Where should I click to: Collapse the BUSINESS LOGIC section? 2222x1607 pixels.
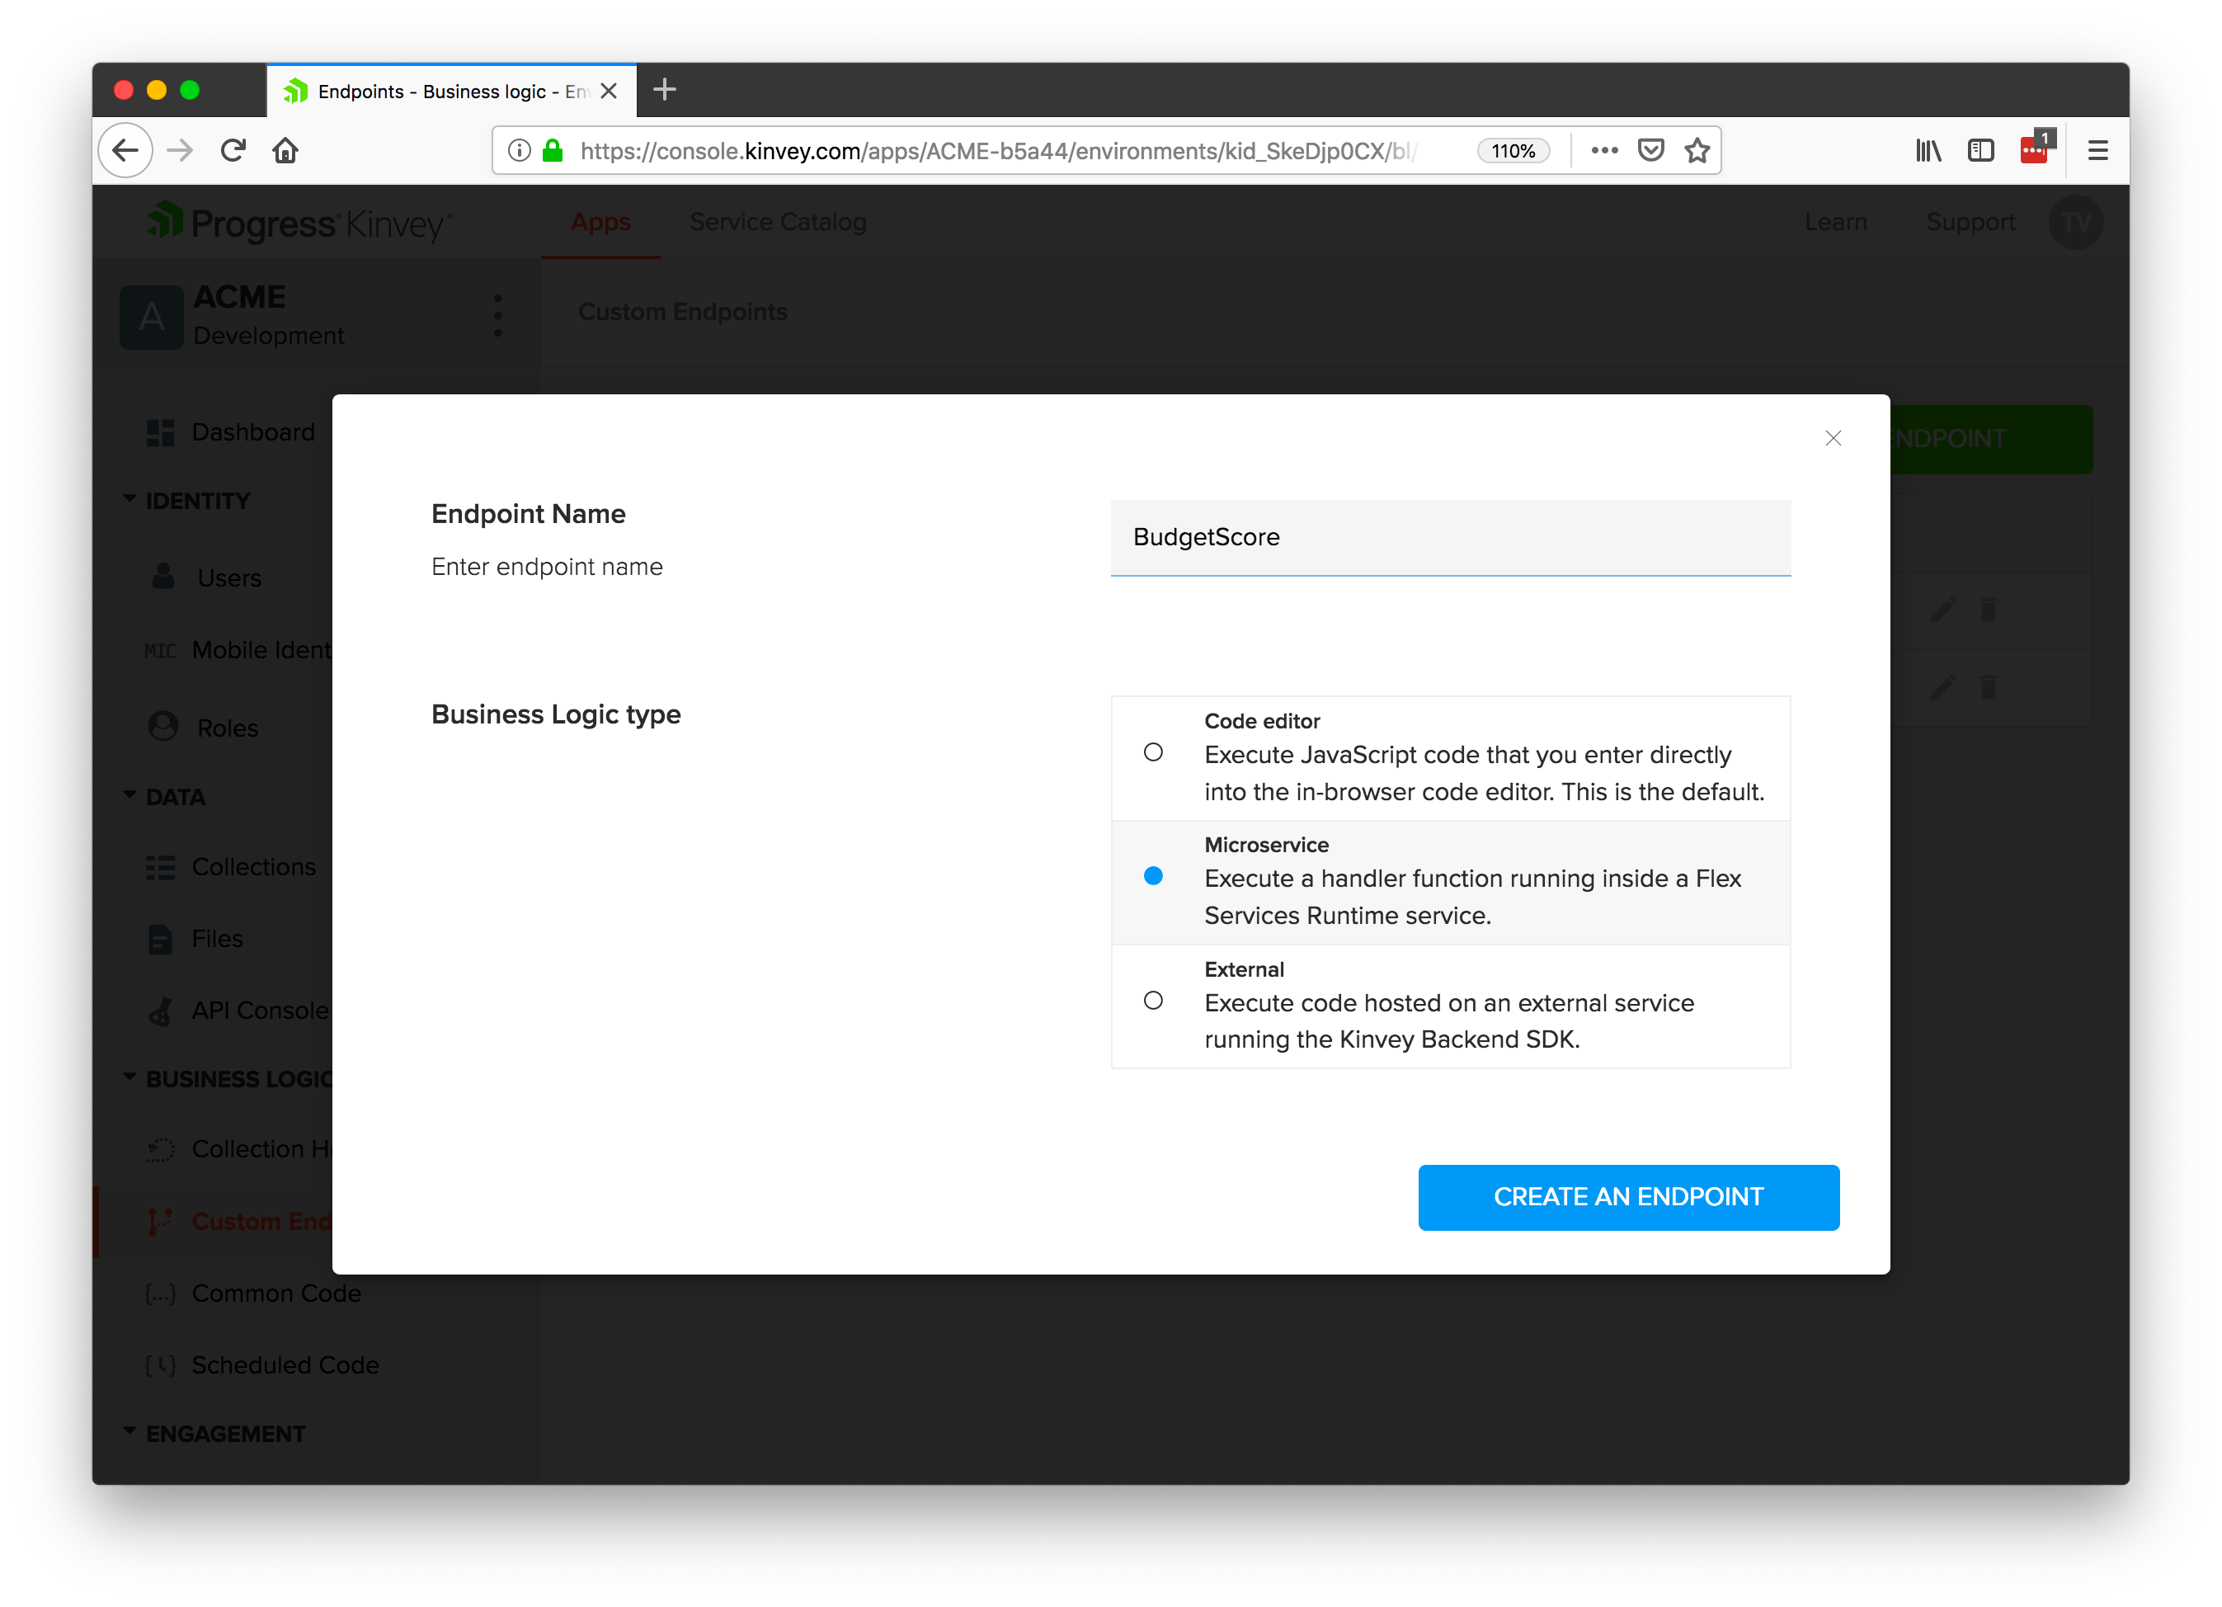[x=228, y=1079]
